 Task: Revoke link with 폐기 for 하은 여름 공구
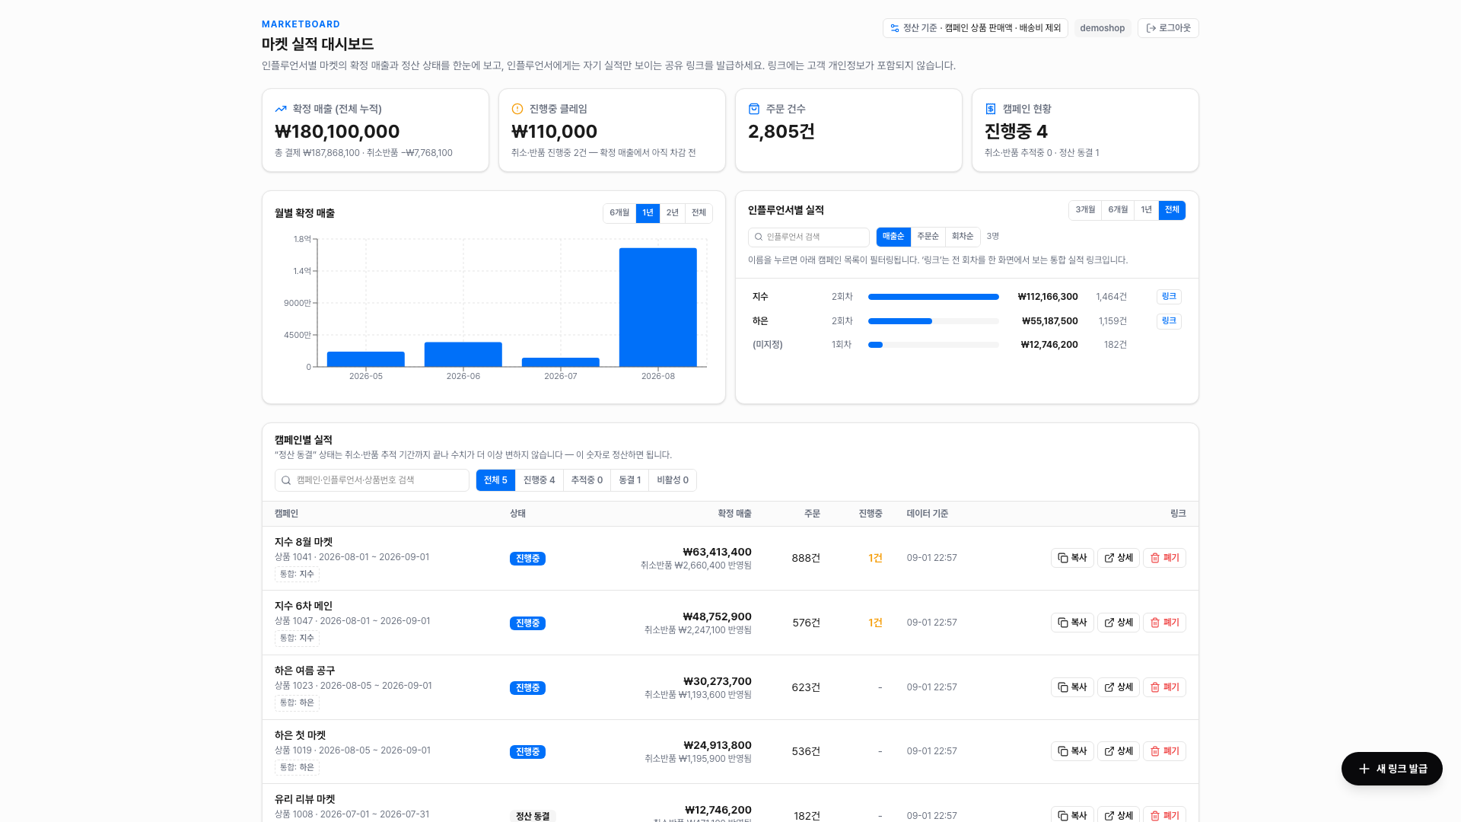pyautogui.click(x=1164, y=687)
